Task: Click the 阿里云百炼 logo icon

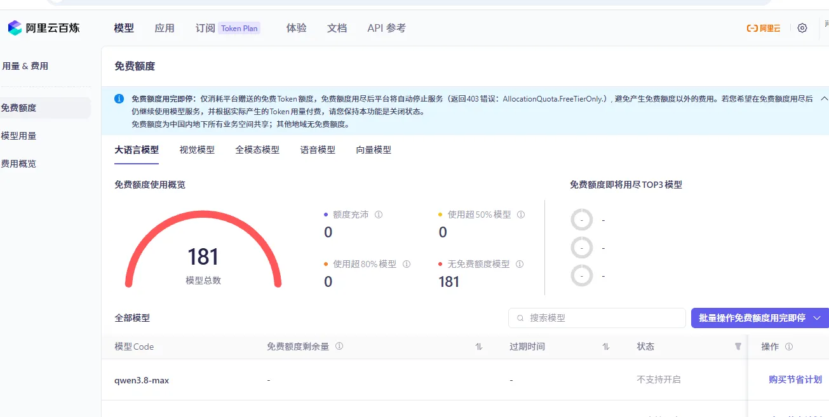Action: pyautogui.click(x=15, y=28)
